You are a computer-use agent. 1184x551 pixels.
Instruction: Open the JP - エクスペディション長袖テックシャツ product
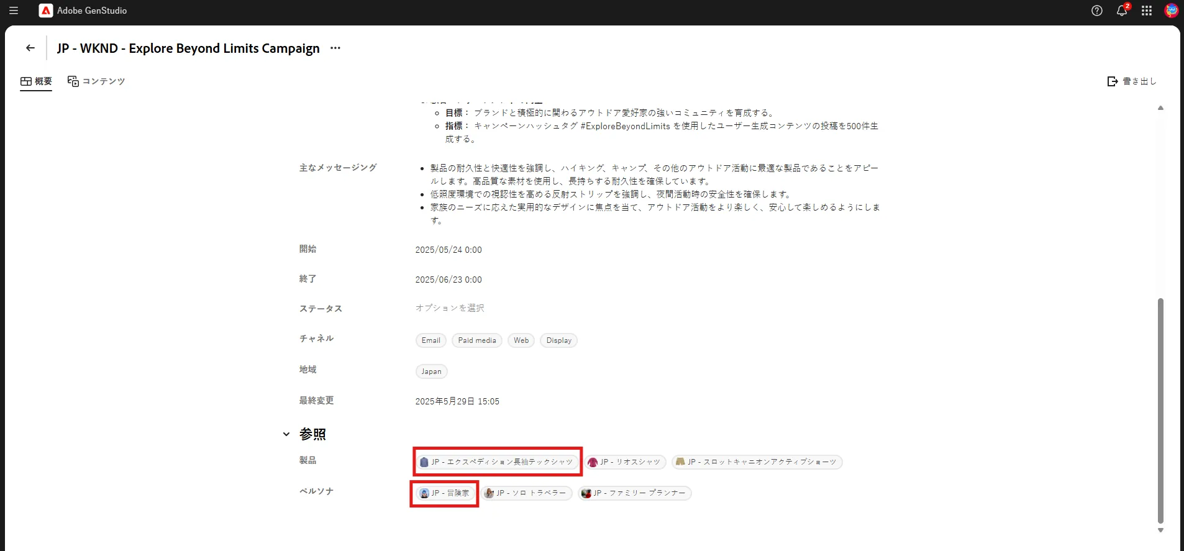point(497,462)
